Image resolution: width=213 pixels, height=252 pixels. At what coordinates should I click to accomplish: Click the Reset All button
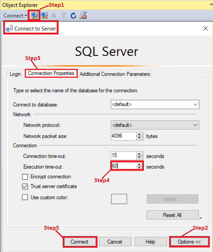coord(173,215)
